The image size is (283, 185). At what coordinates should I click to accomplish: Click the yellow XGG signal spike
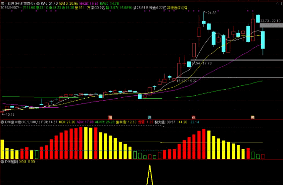click(x=150, y=175)
